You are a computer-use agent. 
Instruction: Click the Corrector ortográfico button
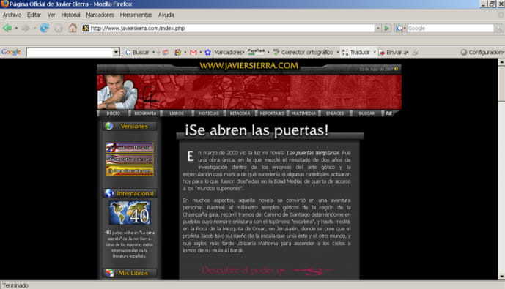click(x=303, y=52)
